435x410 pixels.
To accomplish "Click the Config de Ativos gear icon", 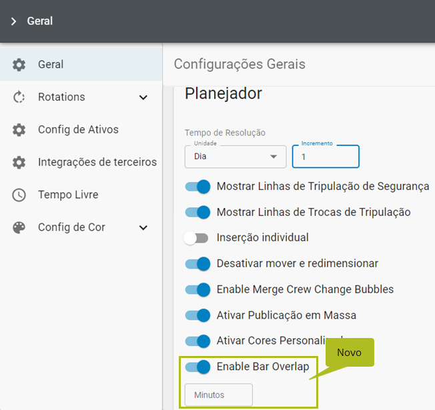I will coord(19,130).
